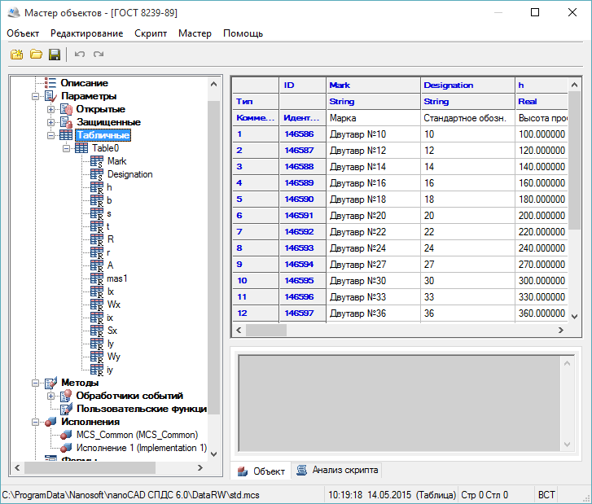Click the application icon in title bar

(x=14, y=13)
